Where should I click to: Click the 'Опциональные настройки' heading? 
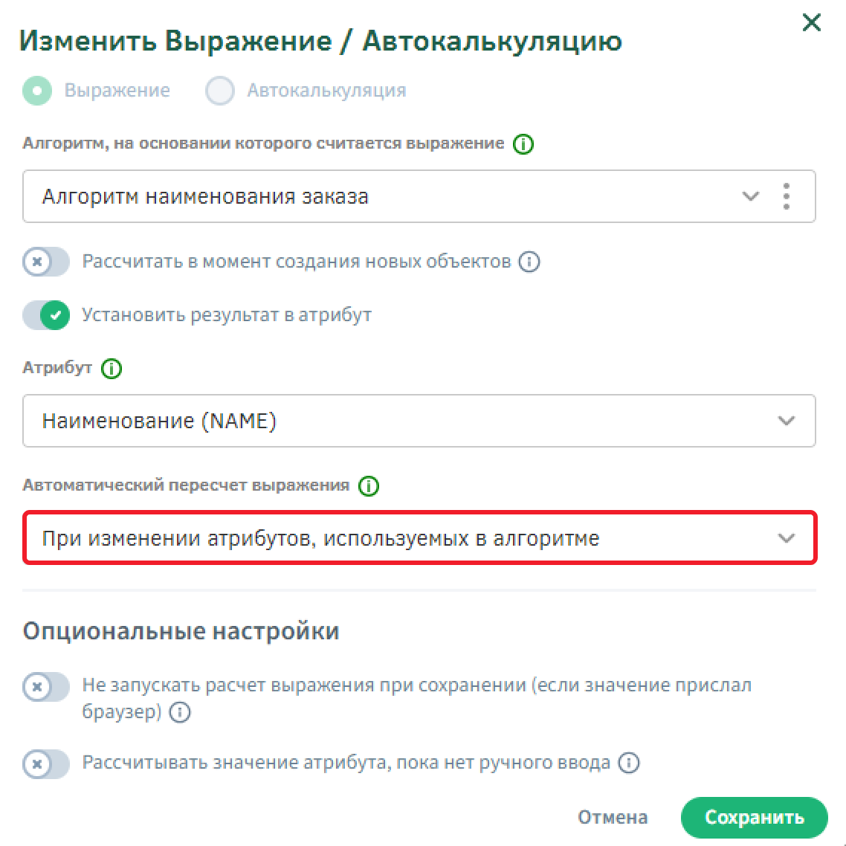(x=181, y=631)
